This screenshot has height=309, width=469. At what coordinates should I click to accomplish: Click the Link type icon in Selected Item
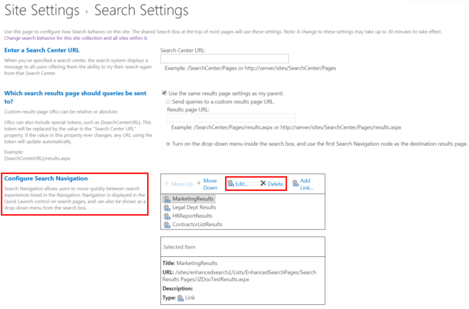[x=181, y=298]
